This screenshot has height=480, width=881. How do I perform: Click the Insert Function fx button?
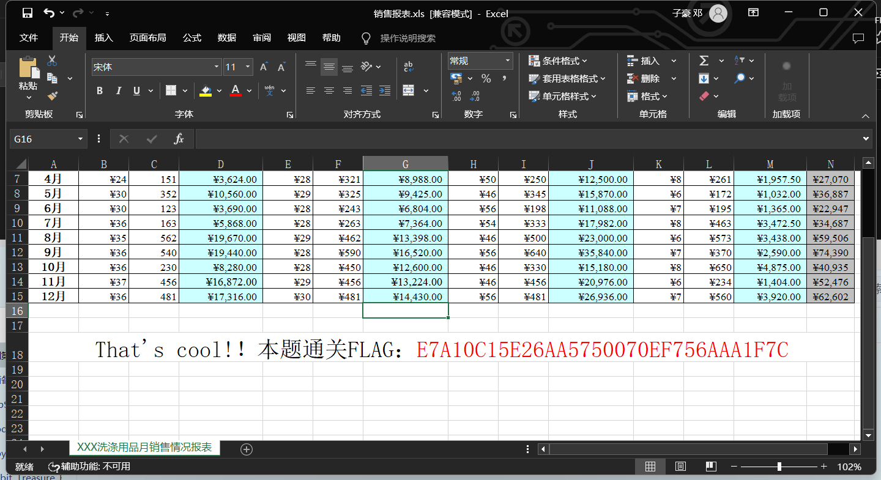tap(179, 139)
